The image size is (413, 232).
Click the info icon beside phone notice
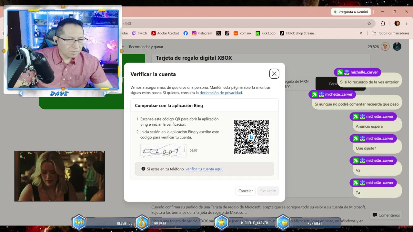pos(143,169)
